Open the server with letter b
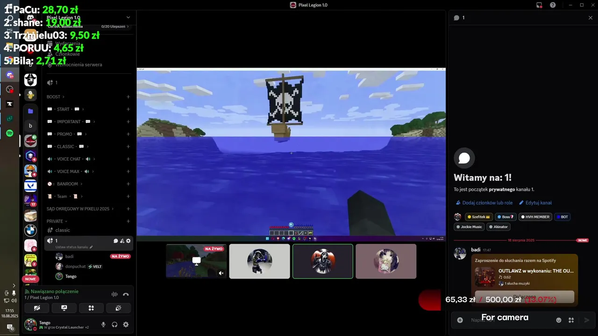Screen dimensions: 598x336 [x=30, y=126]
